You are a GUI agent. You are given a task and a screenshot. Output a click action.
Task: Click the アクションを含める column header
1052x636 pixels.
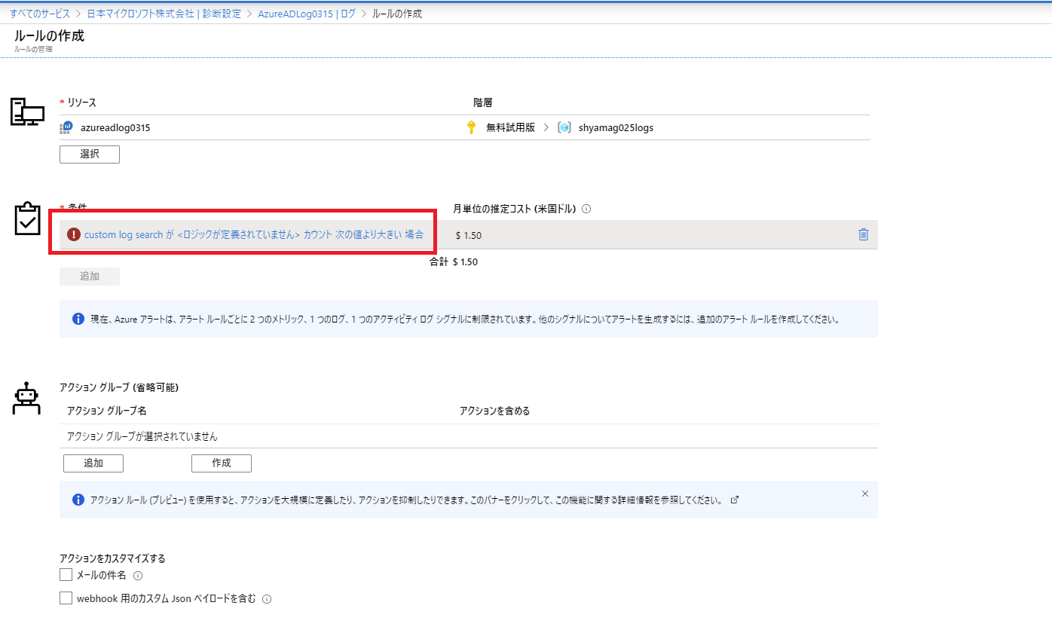click(495, 411)
